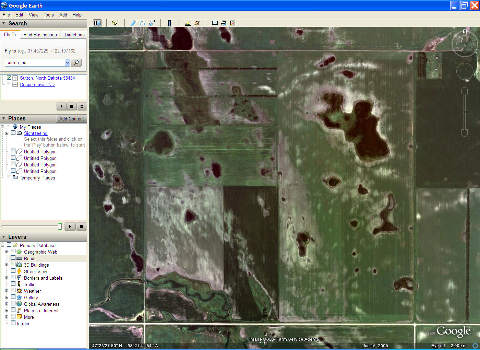Enable the Traffic layer checkbox
The height and width of the screenshot is (350, 480).
[x=13, y=284]
